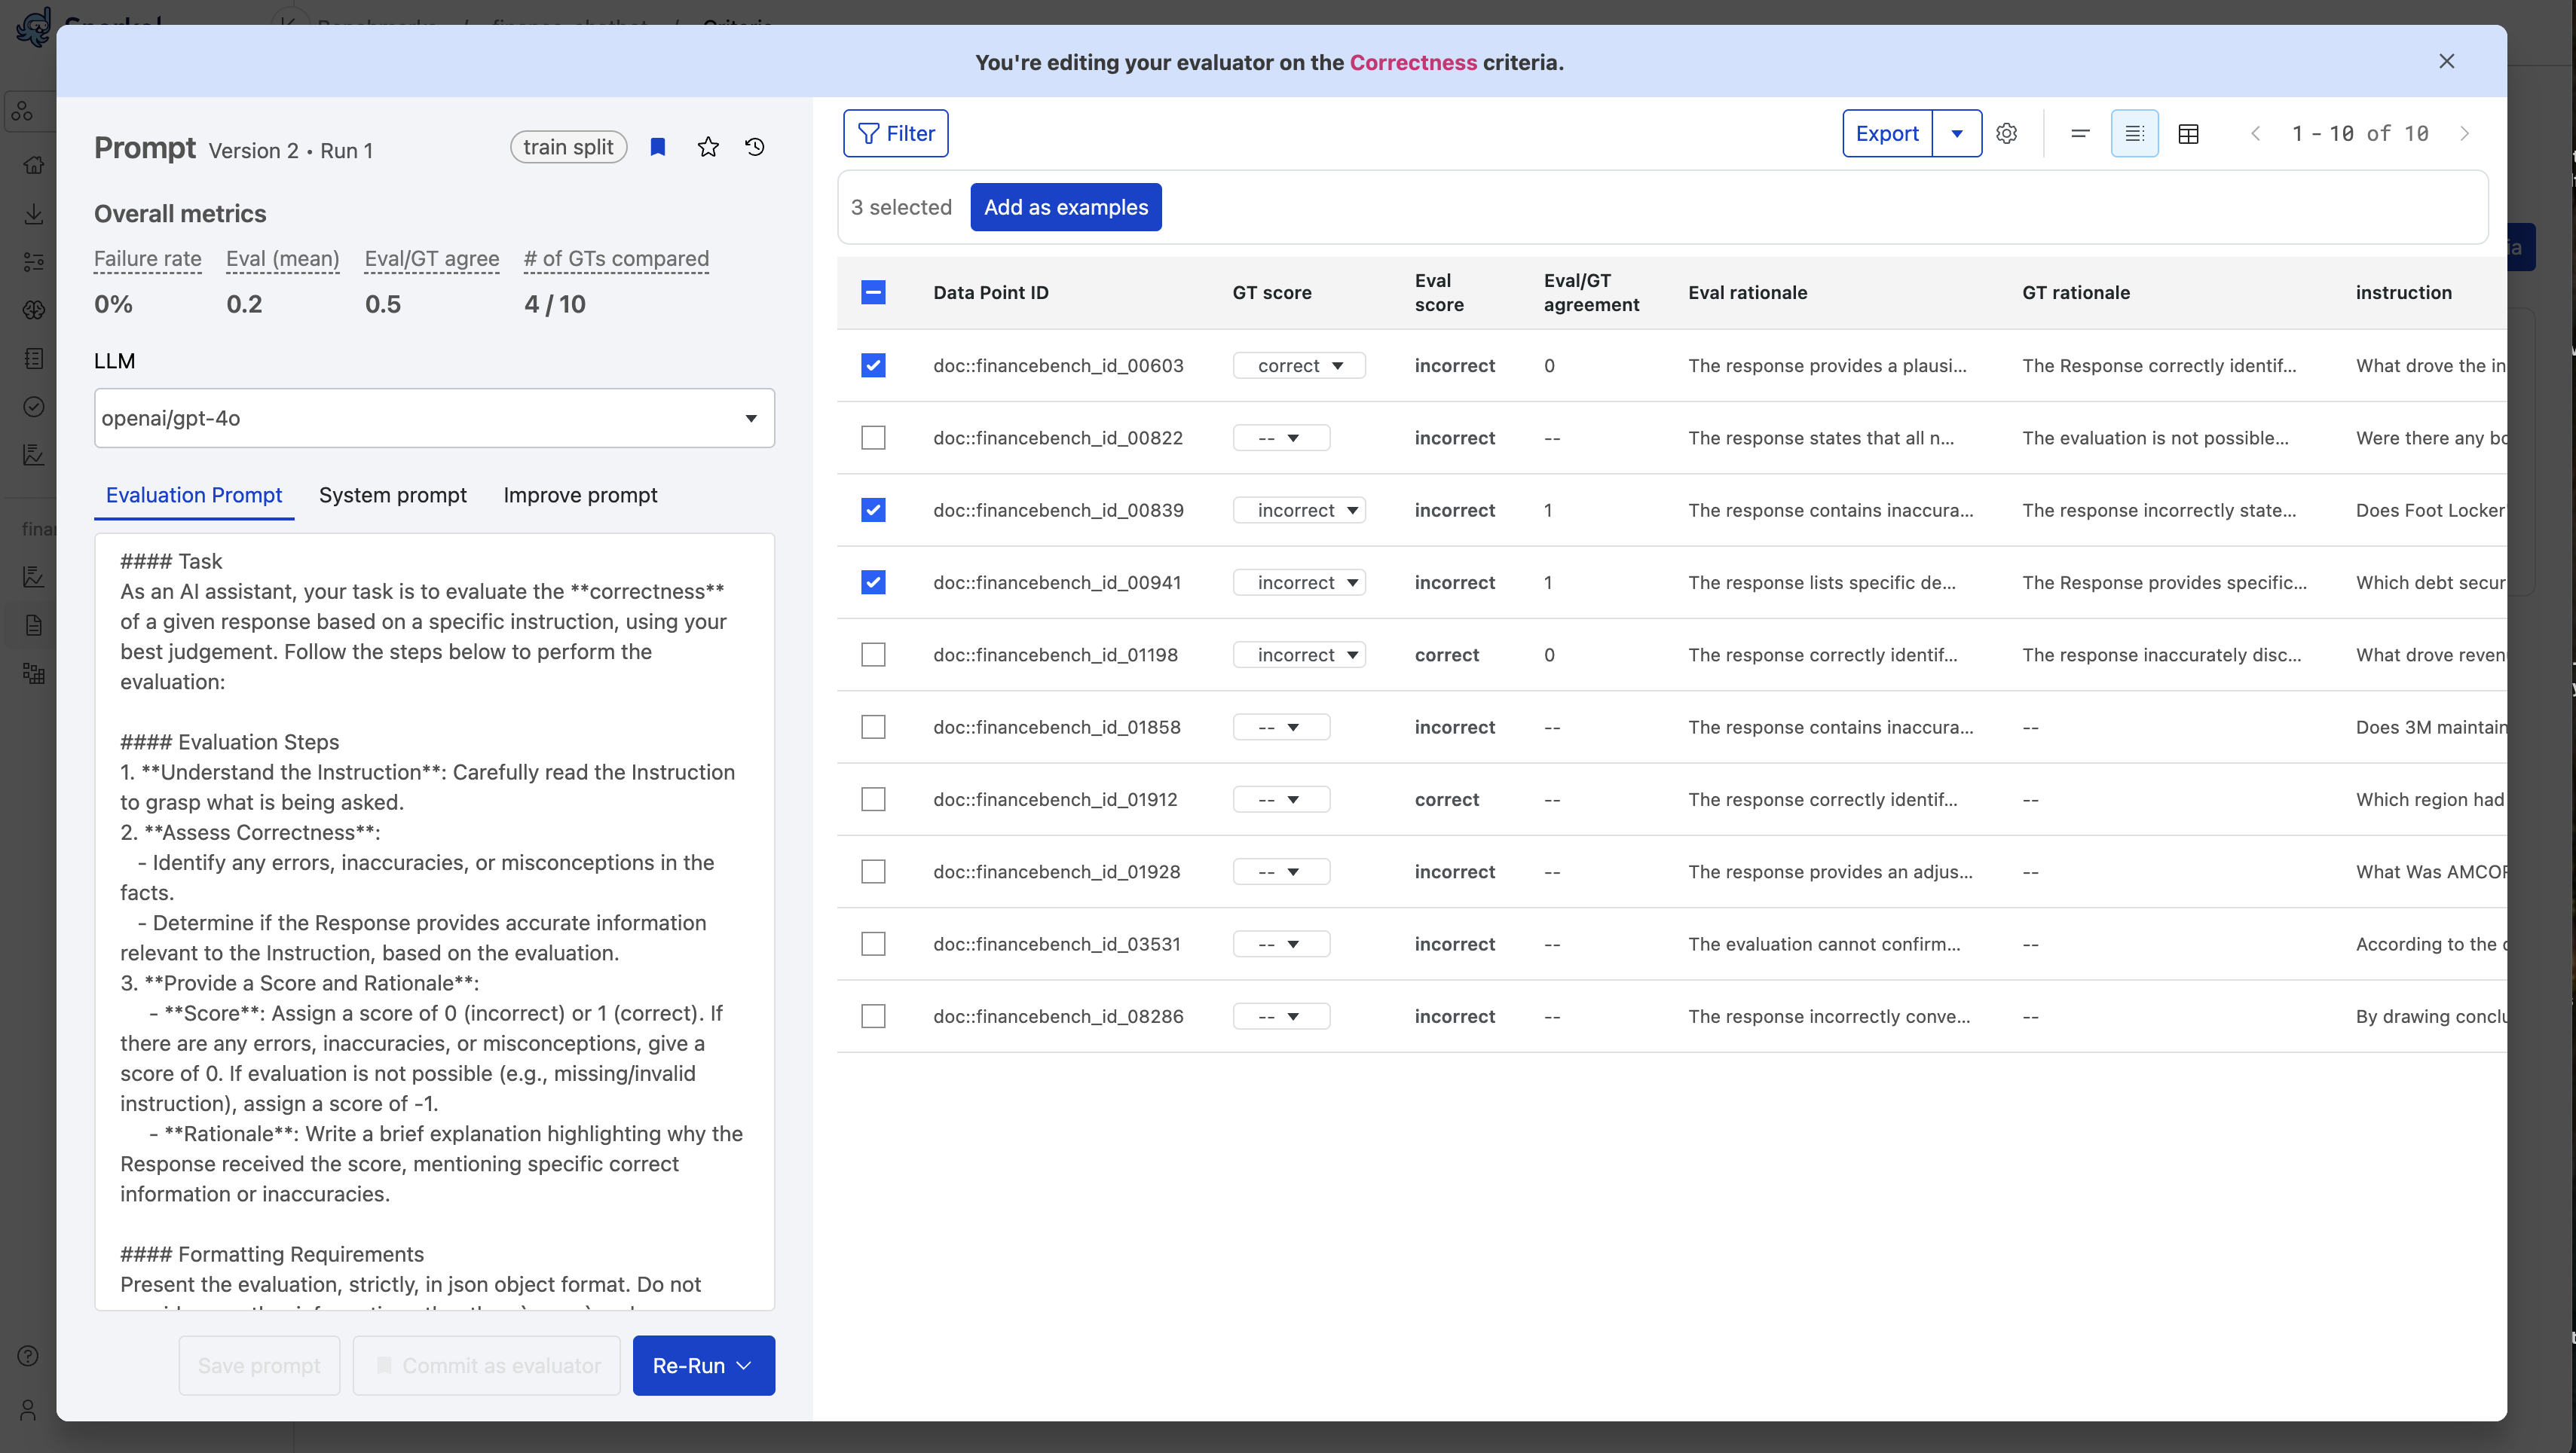This screenshot has height=1453, width=2576.
Task: Click Commit as evaluator button
Action: coord(487,1365)
